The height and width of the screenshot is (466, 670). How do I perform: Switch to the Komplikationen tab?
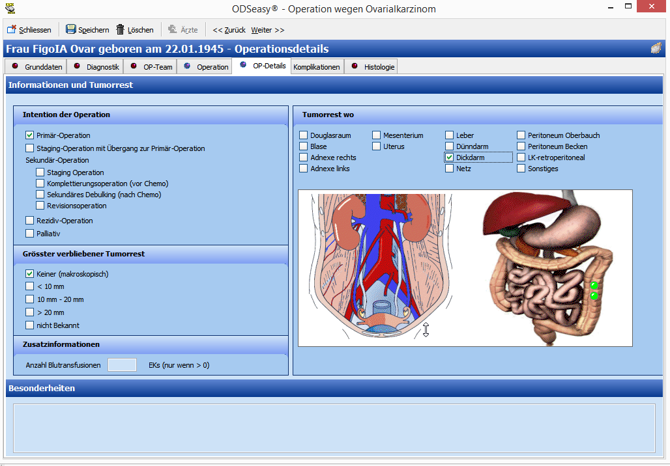317,67
